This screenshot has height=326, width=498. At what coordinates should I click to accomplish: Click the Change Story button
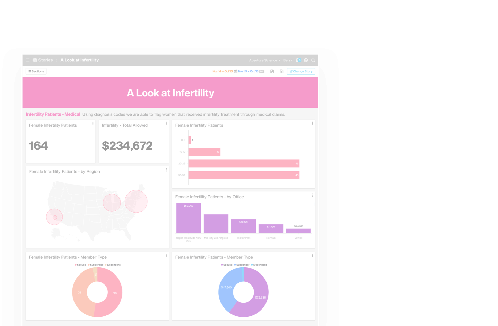[301, 71]
